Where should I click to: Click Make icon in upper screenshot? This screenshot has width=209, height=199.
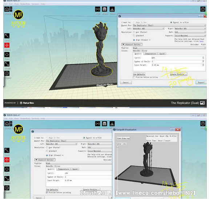pos(105,9)
